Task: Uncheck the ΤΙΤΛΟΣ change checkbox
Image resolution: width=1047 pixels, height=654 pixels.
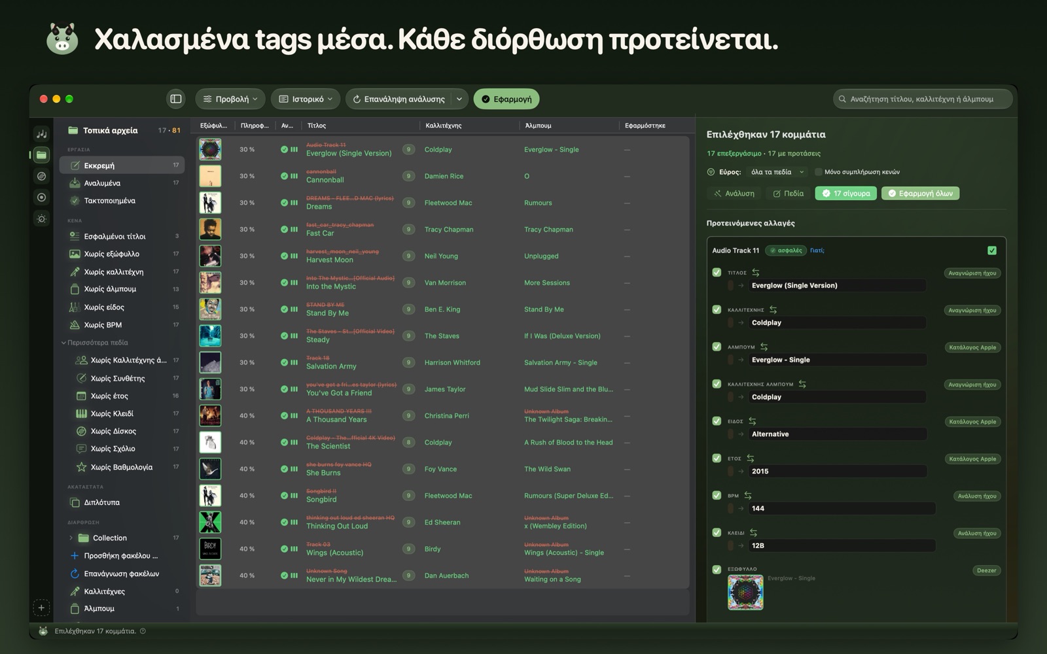Action: 717,272
